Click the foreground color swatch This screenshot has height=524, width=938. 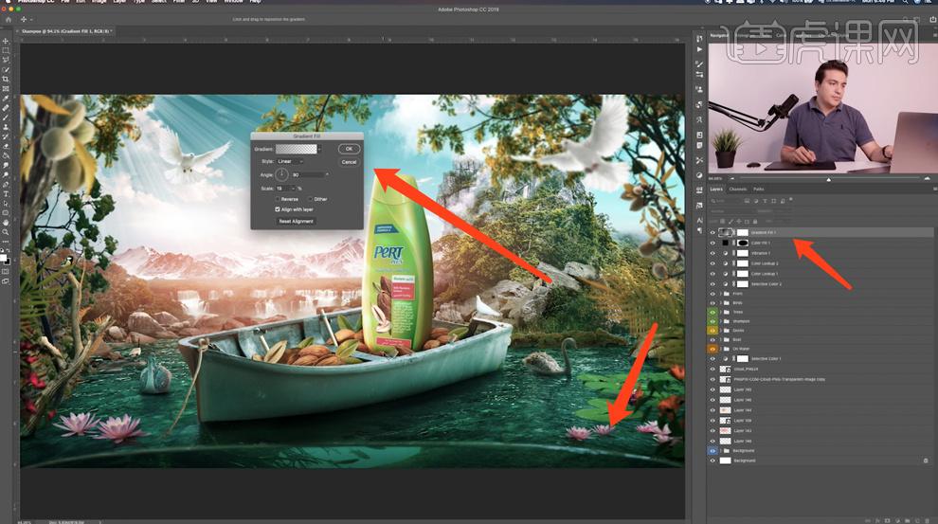tap(4, 258)
